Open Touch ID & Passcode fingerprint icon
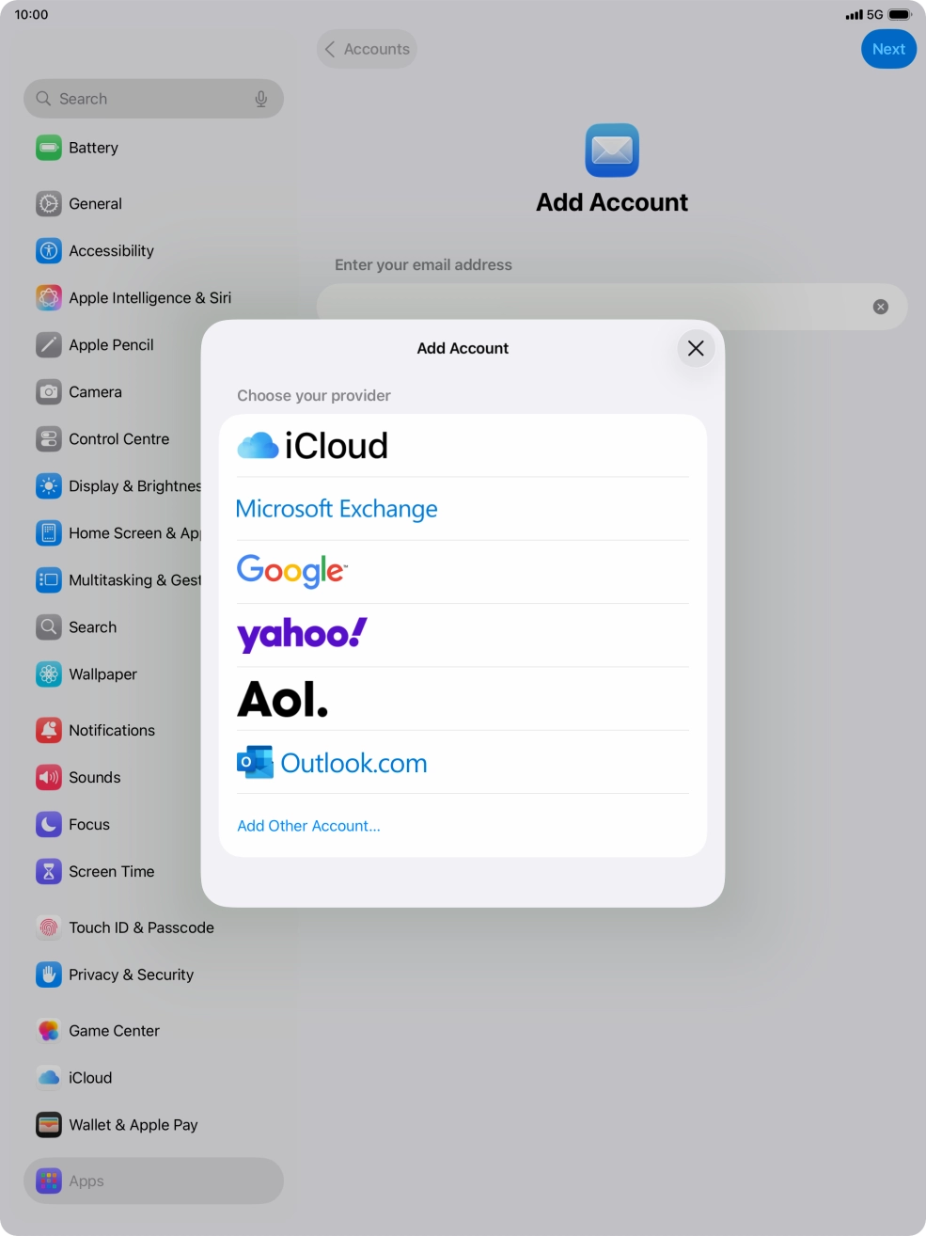 coord(49,927)
